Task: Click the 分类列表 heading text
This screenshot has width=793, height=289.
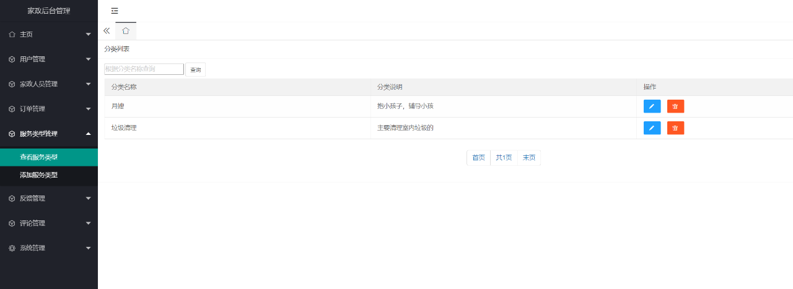Action: 116,49
